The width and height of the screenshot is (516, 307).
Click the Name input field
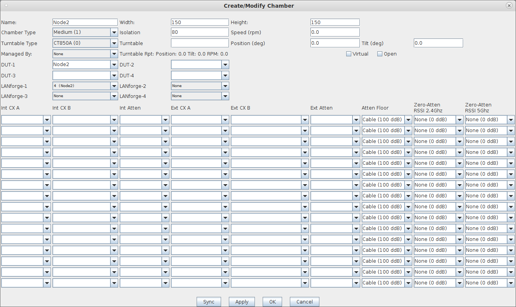tap(85, 23)
